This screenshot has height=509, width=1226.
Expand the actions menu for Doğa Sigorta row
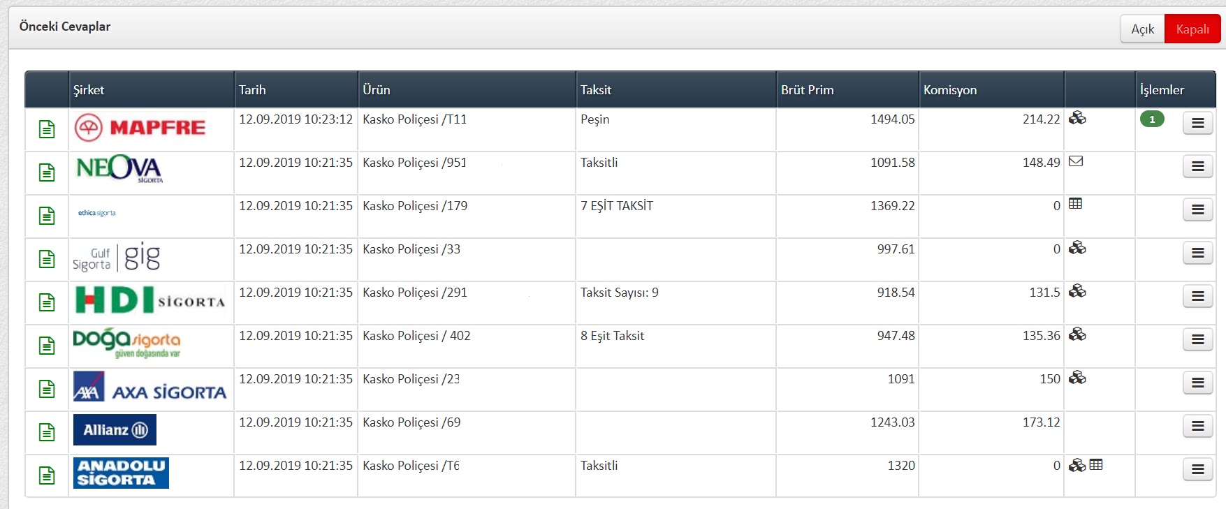click(x=1197, y=339)
